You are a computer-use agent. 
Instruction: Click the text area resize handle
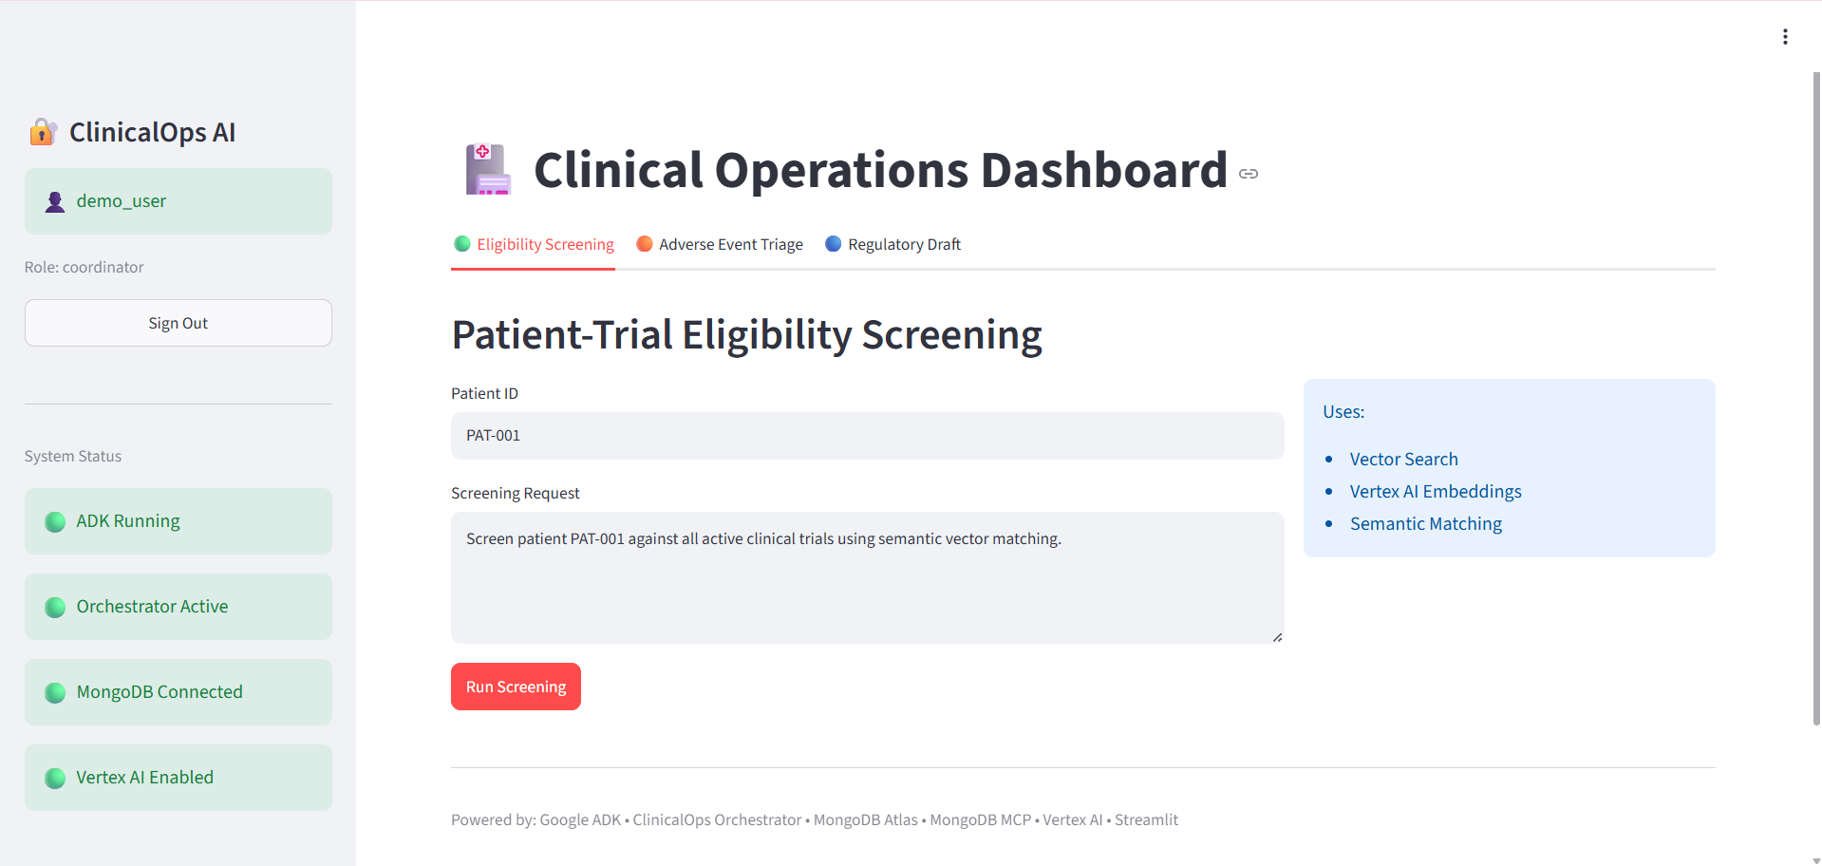tap(1277, 637)
